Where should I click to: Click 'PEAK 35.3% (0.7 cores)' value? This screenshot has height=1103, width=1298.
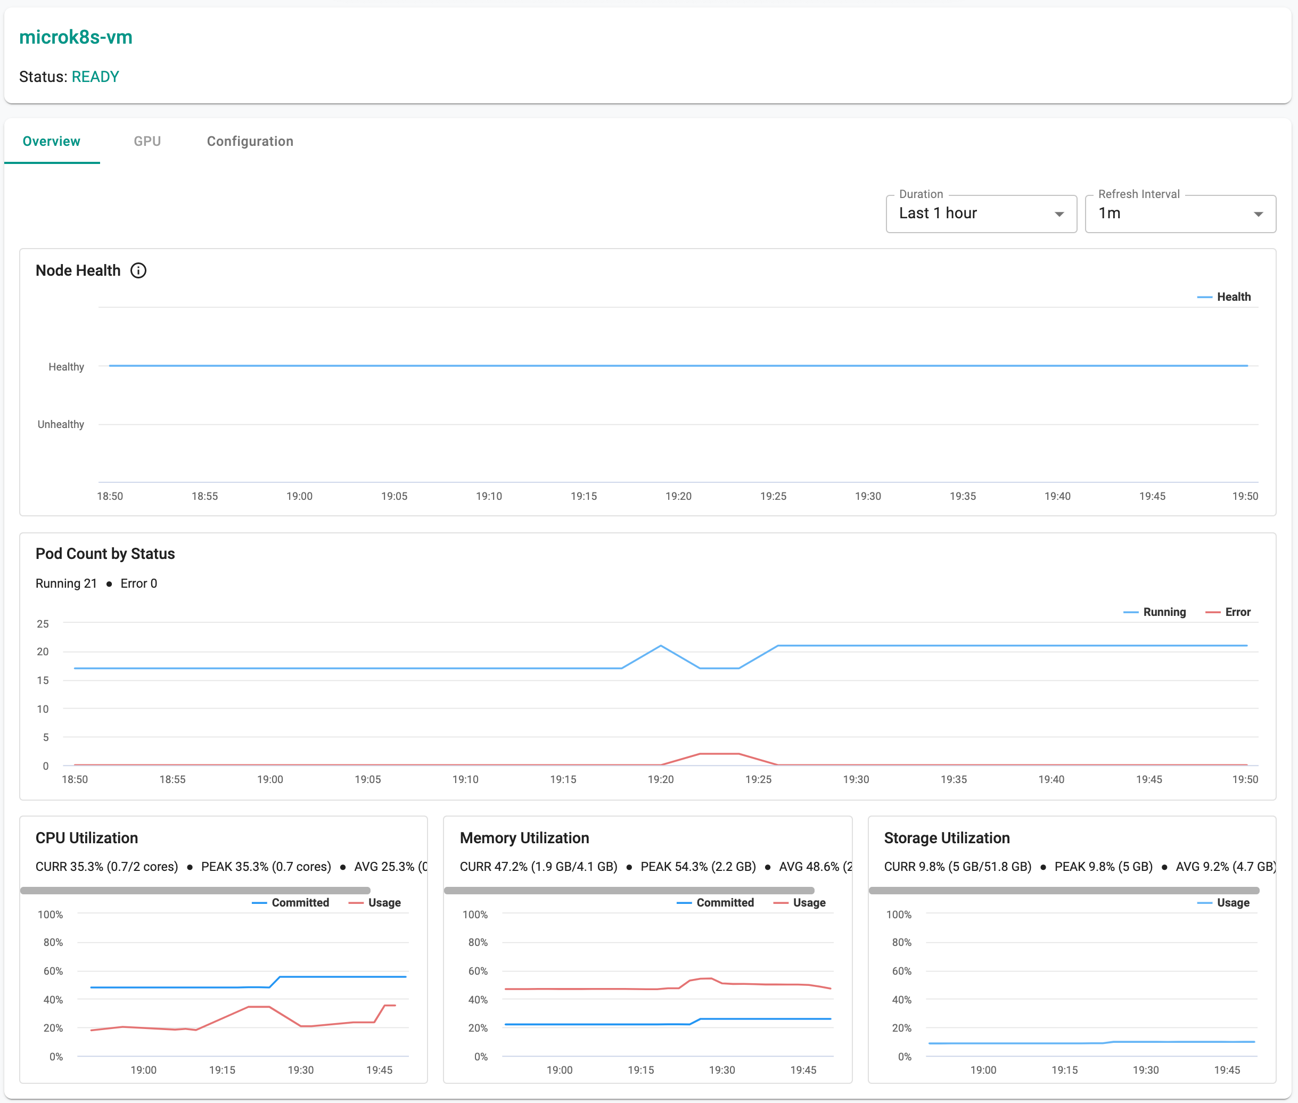click(266, 867)
